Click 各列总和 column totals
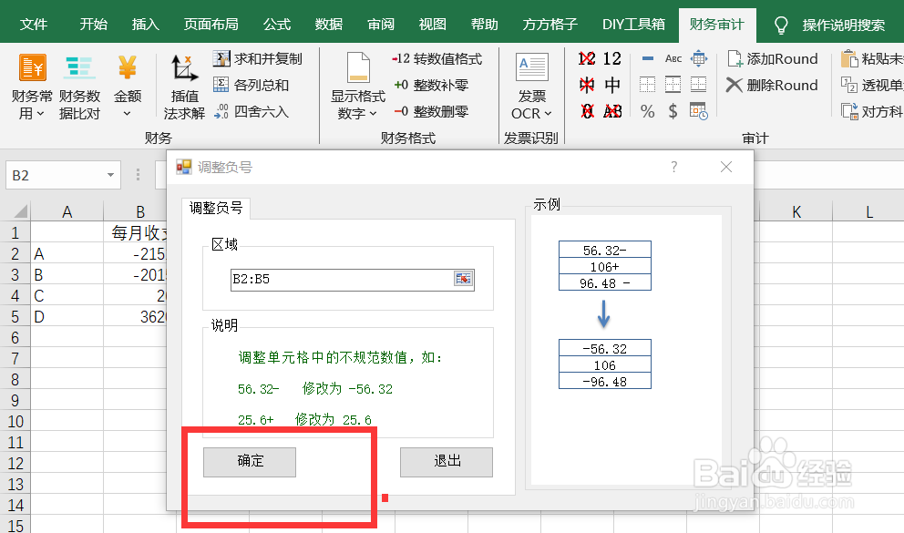The height and width of the screenshot is (533, 904). (x=251, y=86)
